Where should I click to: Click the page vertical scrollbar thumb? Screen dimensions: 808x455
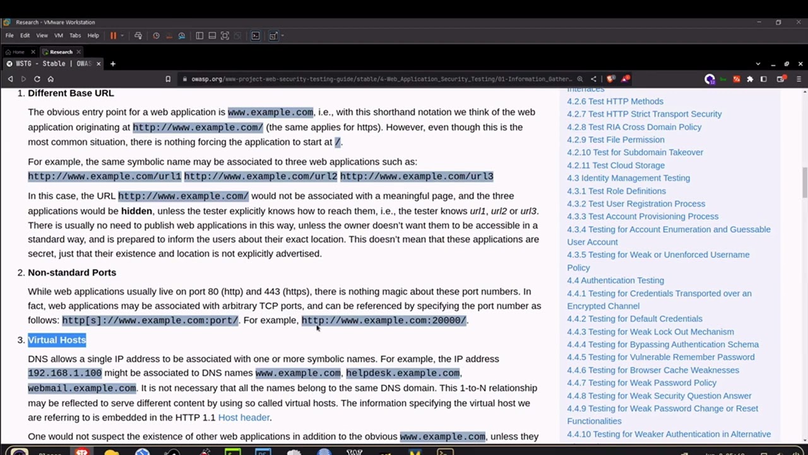point(804,182)
